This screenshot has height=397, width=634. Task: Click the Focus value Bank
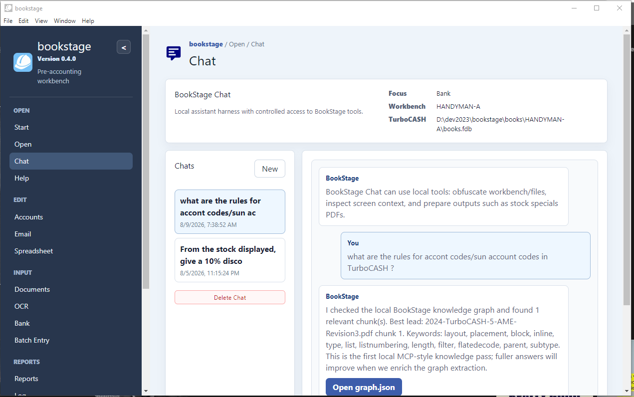(x=443, y=93)
